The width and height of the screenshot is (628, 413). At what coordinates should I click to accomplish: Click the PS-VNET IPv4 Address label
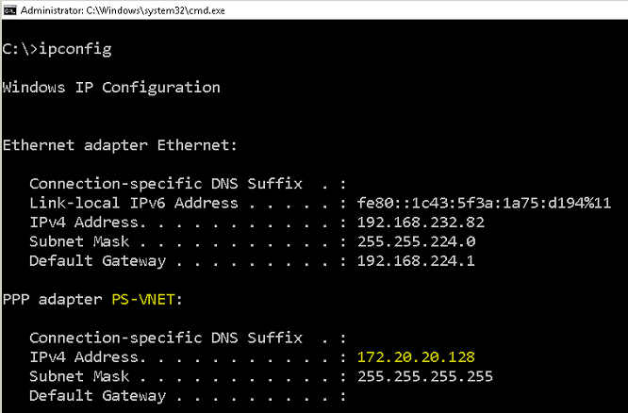point(84,357)
